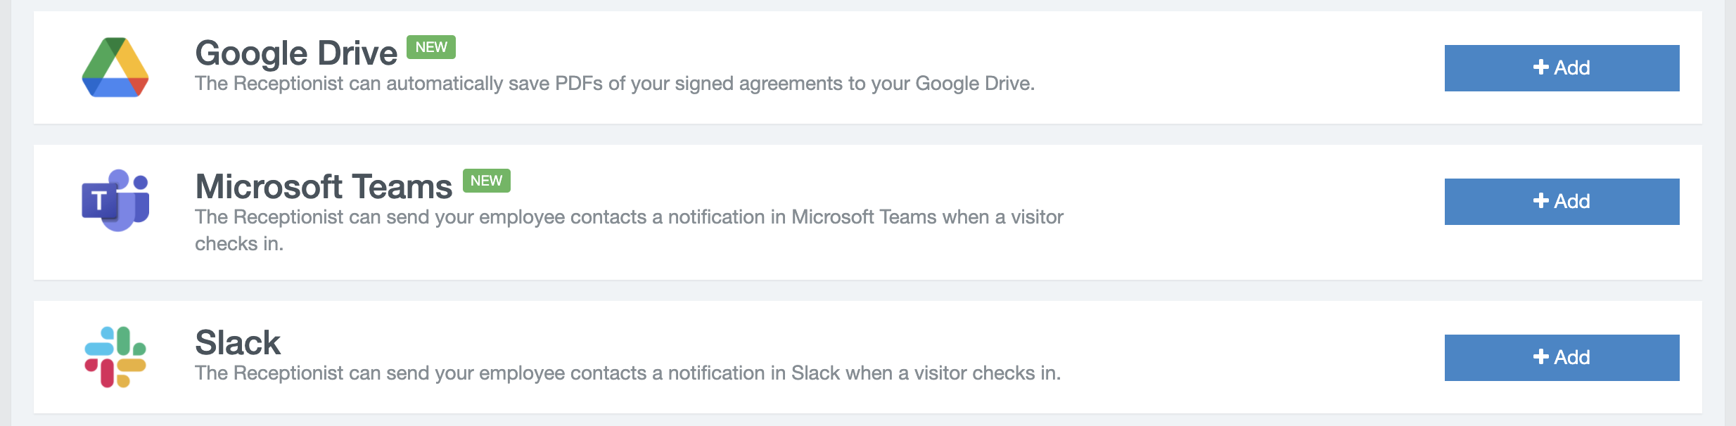Select the Google Drive heading

coord(296,53)
